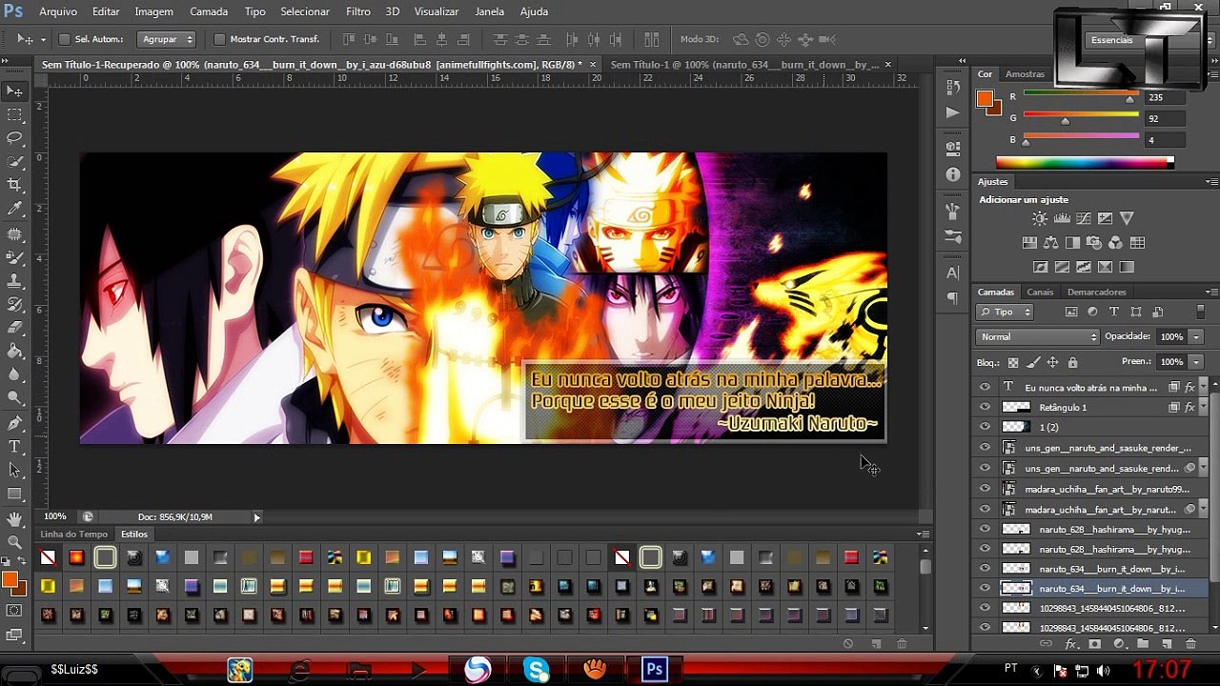This screenshot has height=686, width=1220.
Task: Select the Pen tool
Action: click(15, 423)
